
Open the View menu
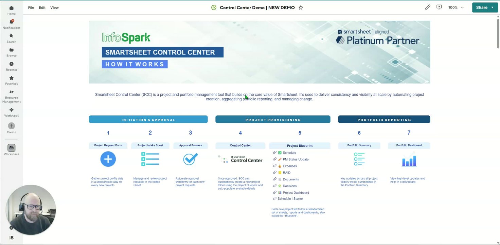(54, 7)
